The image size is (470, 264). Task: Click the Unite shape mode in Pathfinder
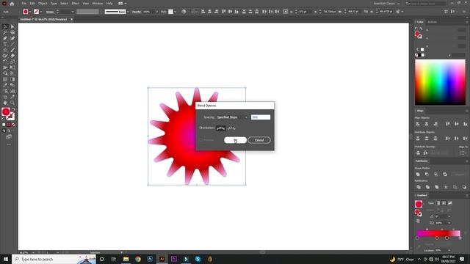(x=418, y=175)
